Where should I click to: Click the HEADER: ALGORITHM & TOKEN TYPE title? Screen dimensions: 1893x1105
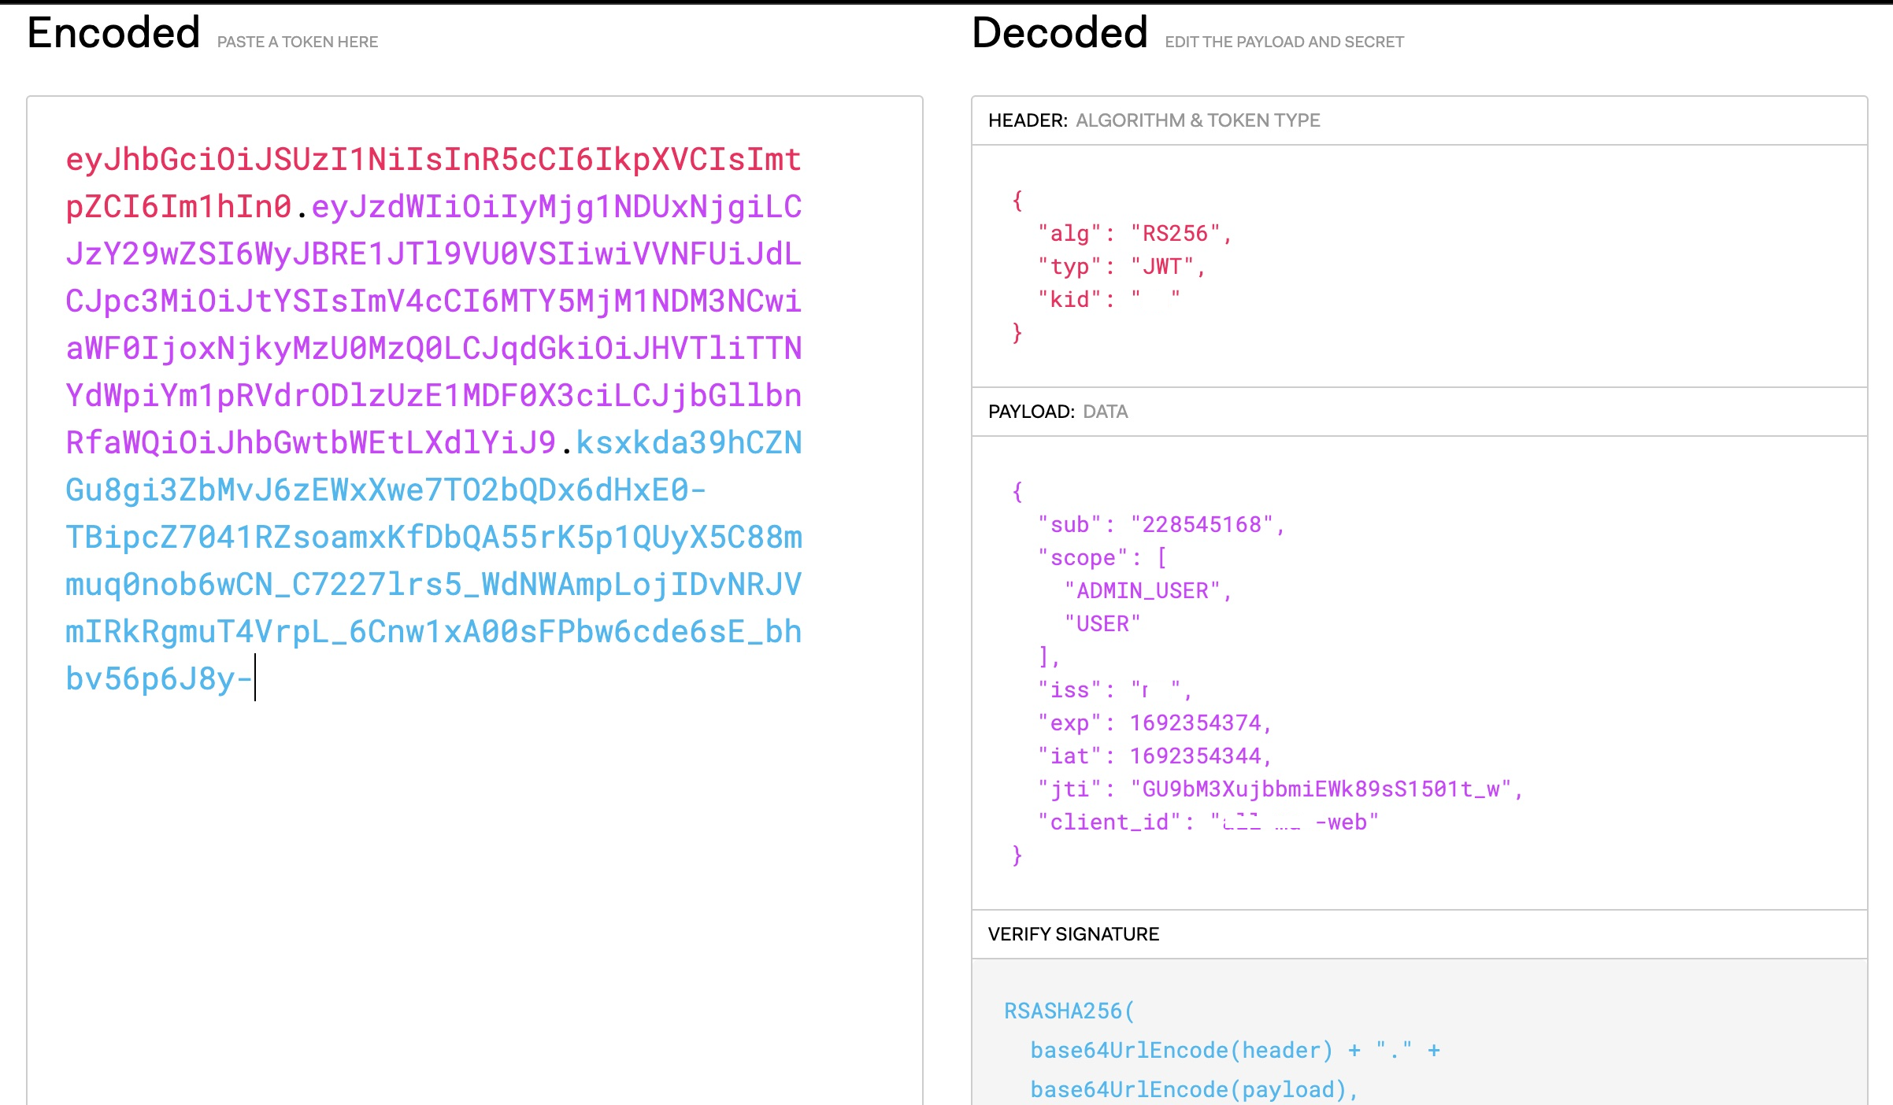[1154, 120]
